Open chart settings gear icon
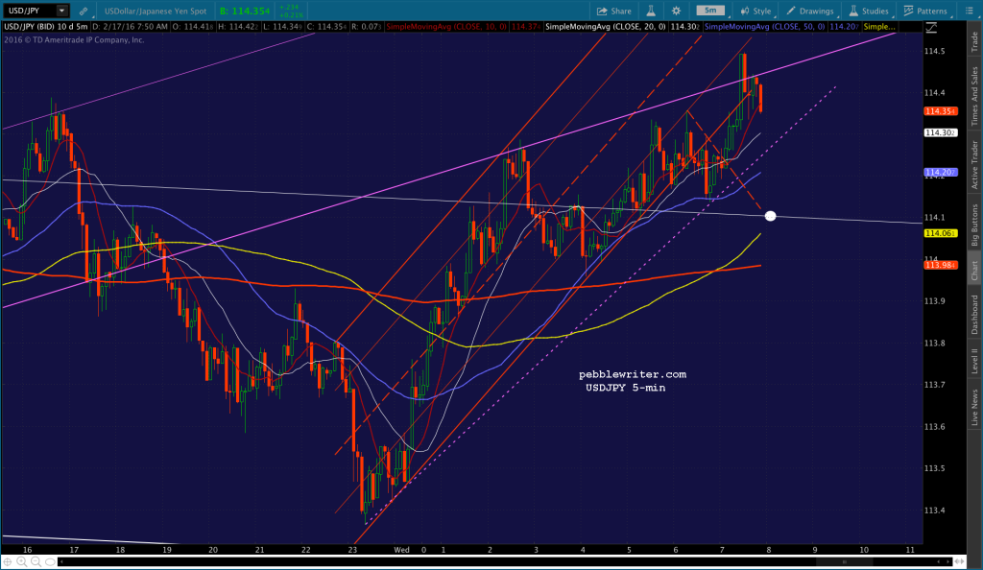The width and height of the screenshot is (983, 570). 676,11
